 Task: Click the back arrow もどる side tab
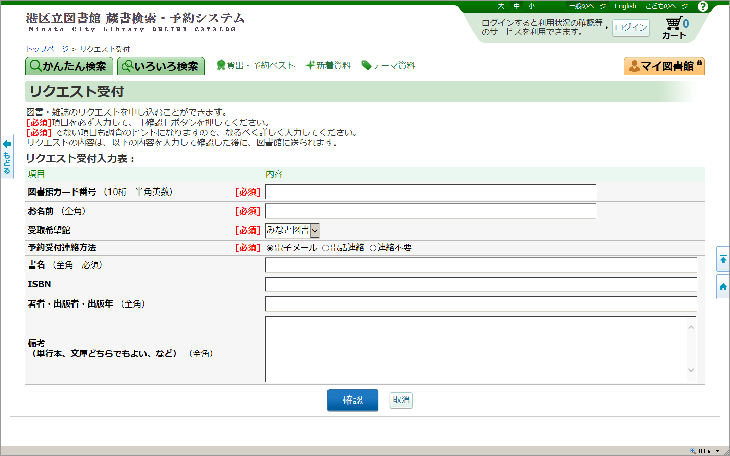coord(7,156)
